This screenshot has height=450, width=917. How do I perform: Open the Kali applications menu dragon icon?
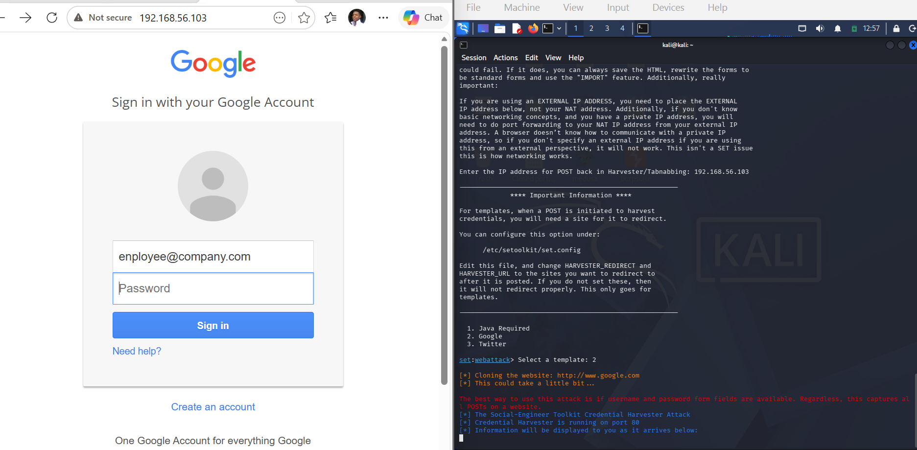tap(463, 28)
